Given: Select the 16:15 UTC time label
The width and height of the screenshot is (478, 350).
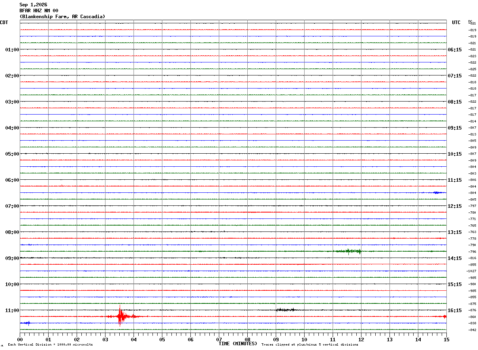Looking at the screenshot, I should tap(454, 310).
